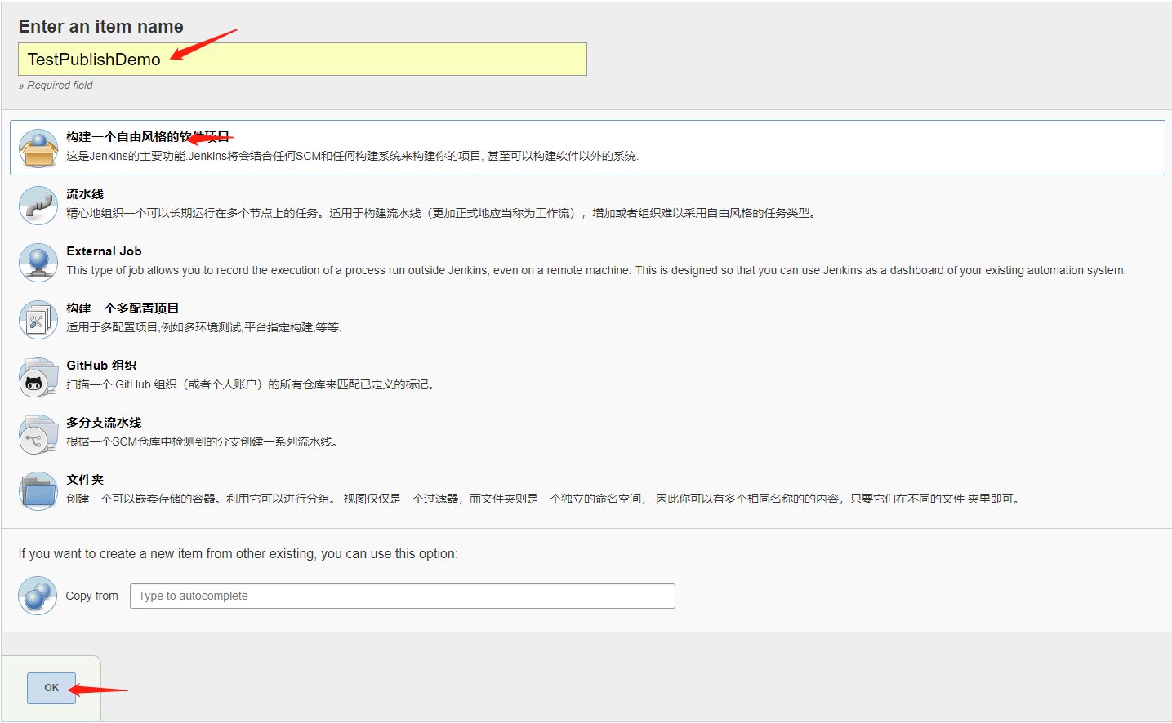Click the Copy from label
This screenshot has width=1172, height=723.
(91, 596)
